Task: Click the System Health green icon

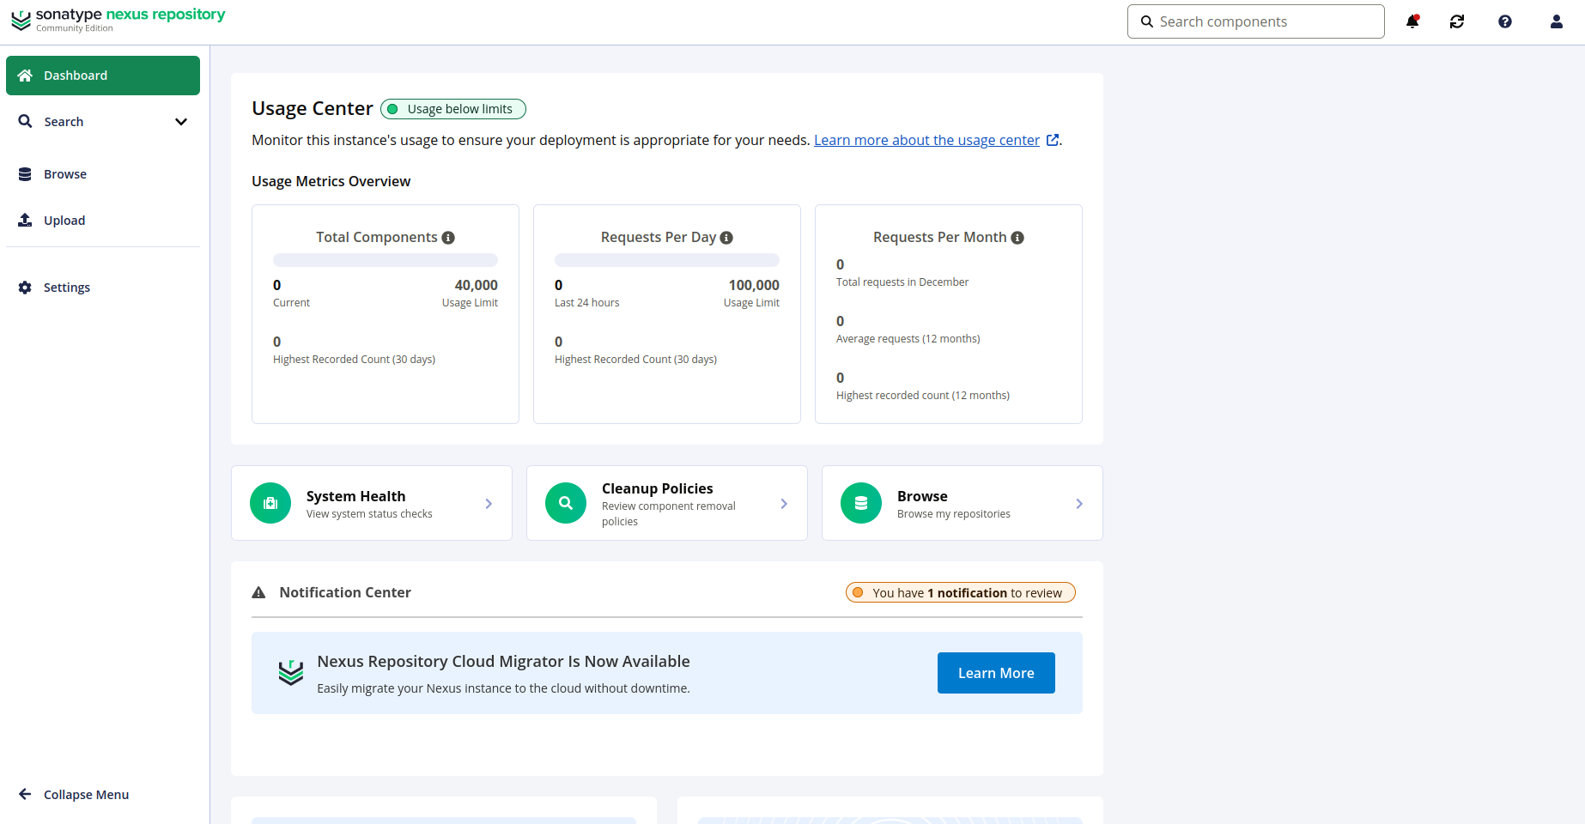Action: click(x=270, y=503)
